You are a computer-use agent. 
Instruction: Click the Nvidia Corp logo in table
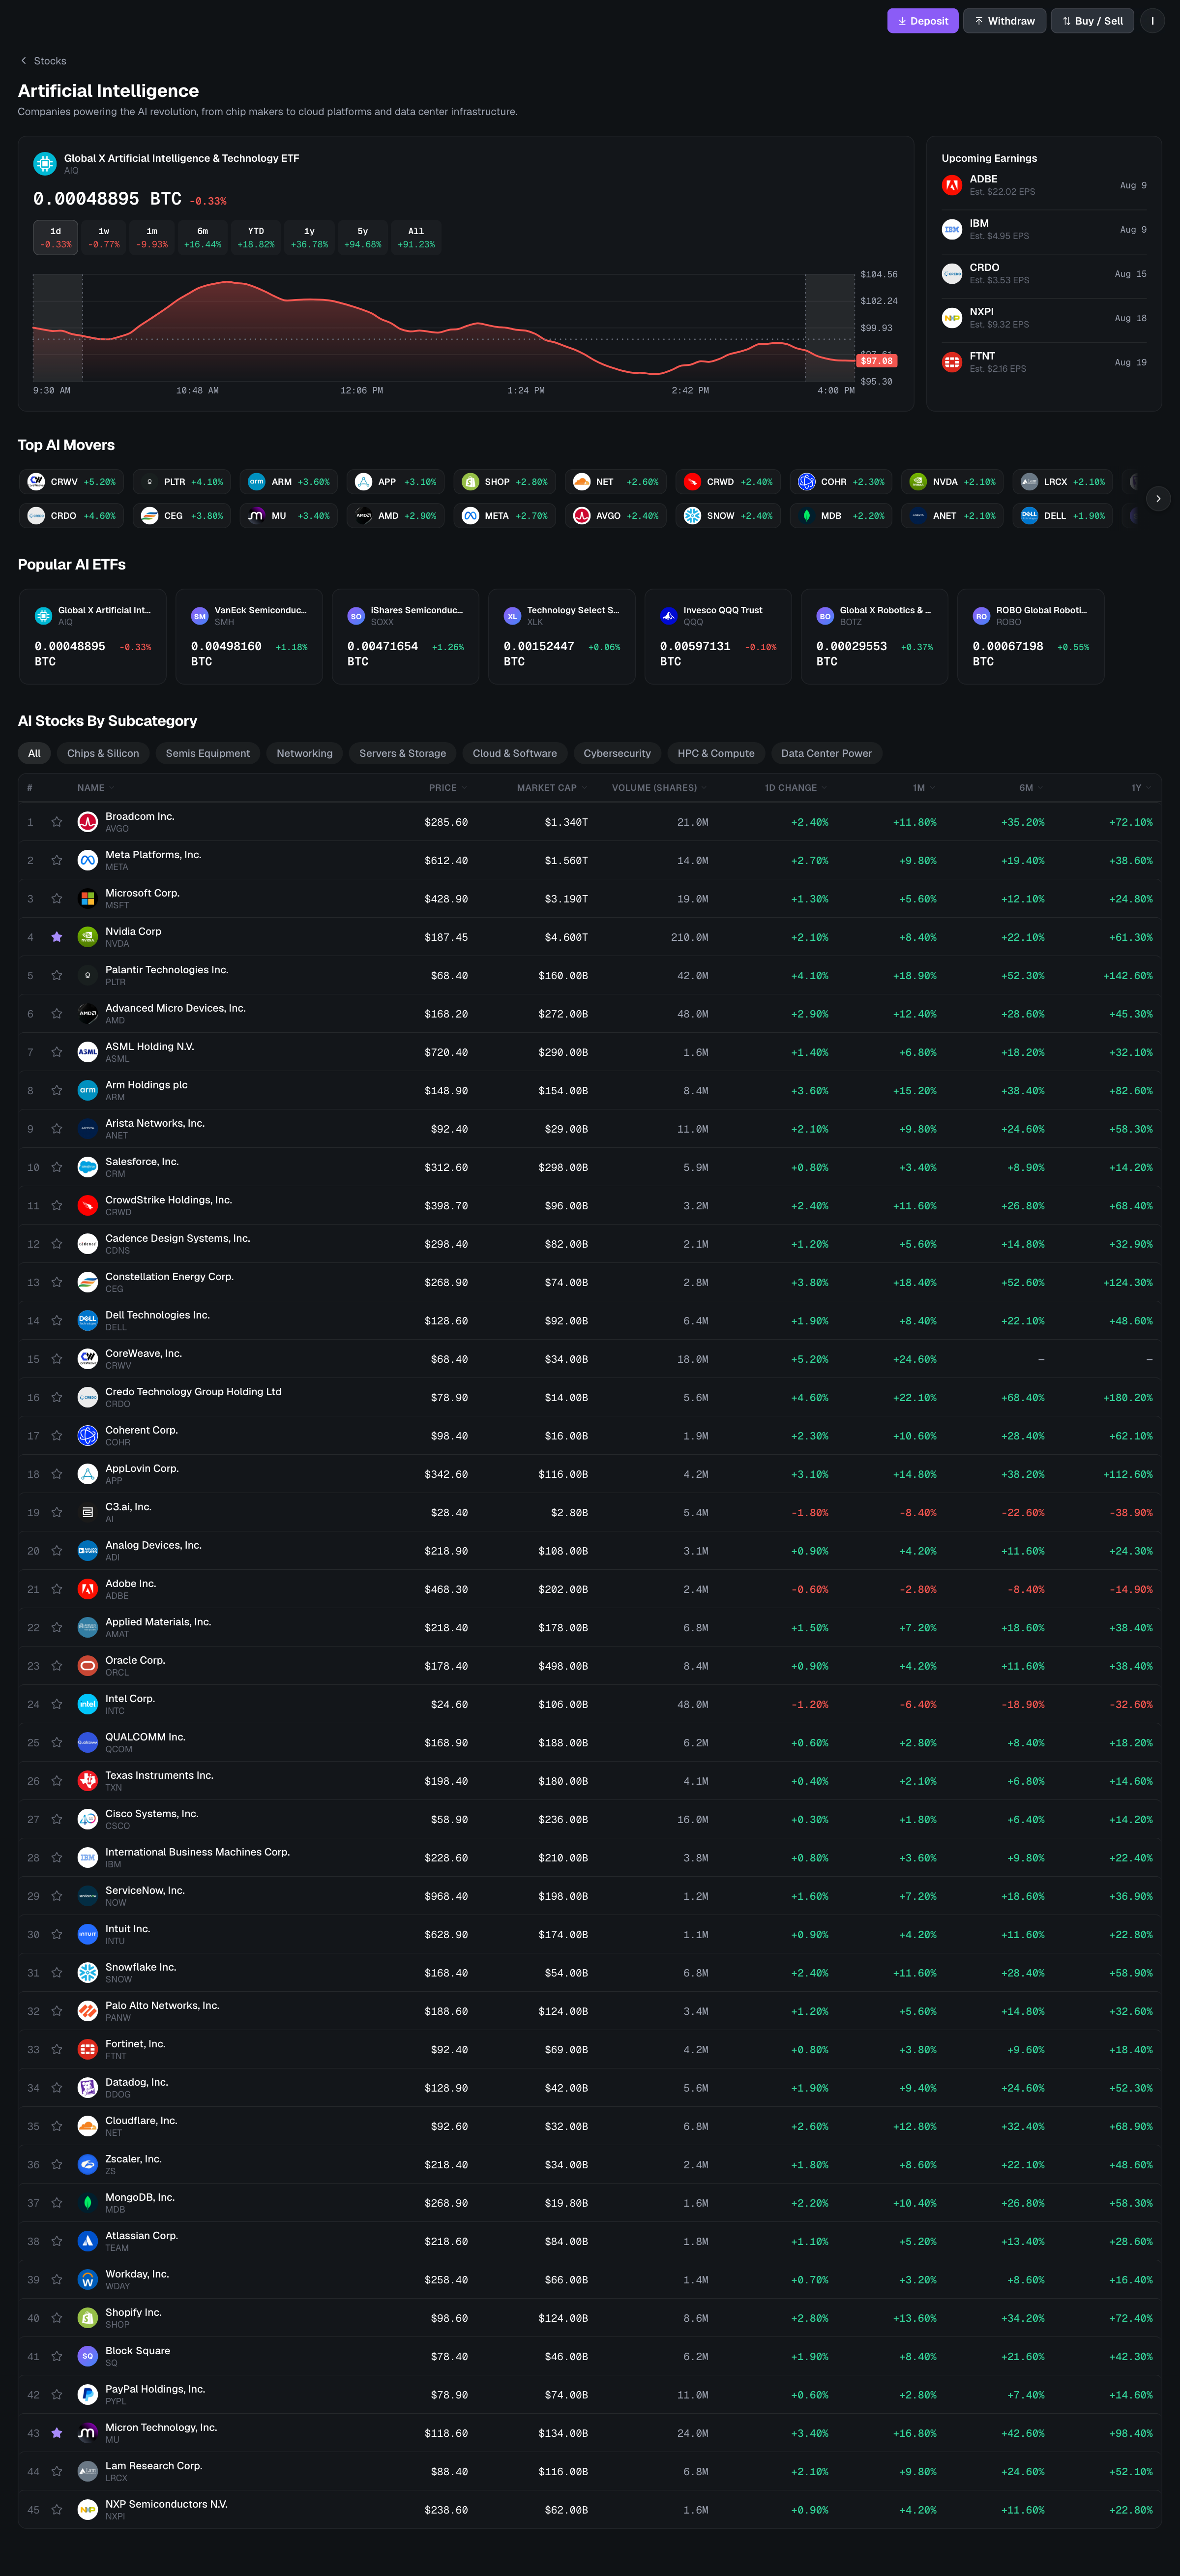87,937
